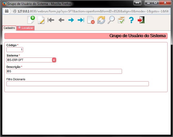173x137 pixels.
Task: Click the Sistema label
Action: (x=12, y=55)
